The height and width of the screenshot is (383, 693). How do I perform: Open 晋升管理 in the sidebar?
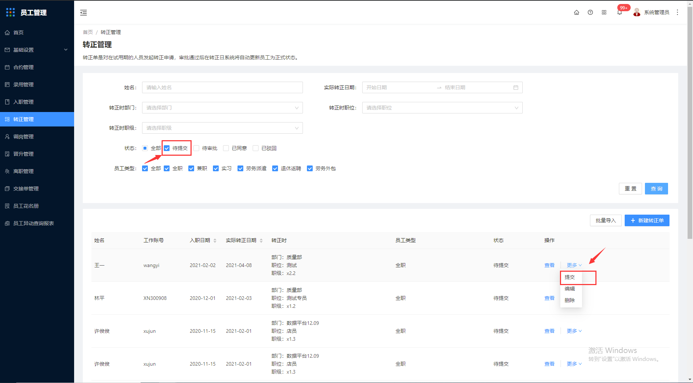pyautogui.click(x=37, y=154)
